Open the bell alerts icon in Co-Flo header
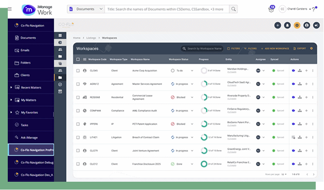 (287, 25)
